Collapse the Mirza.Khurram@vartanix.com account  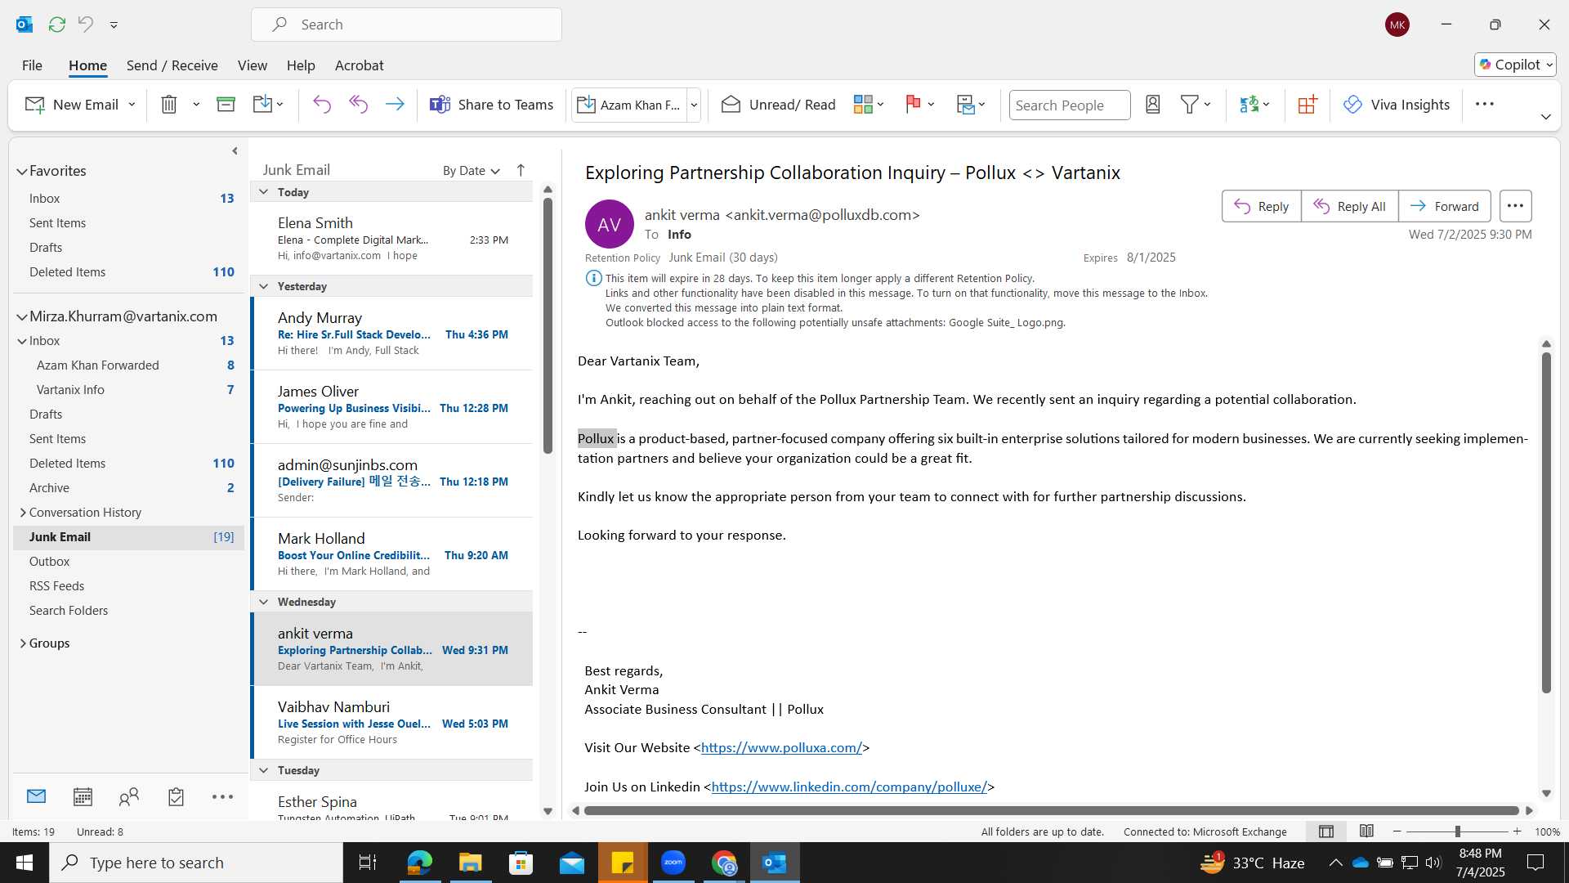22,317
